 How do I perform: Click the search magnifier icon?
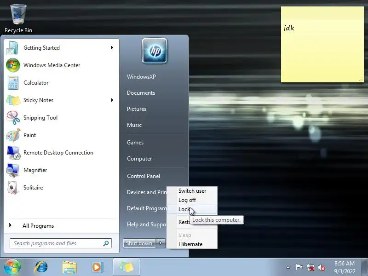tap(106, 243)
